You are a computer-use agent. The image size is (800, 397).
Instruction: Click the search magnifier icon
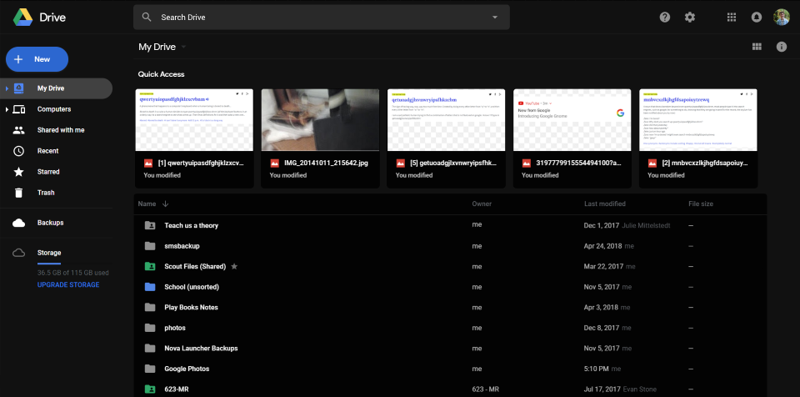[147, 17]
